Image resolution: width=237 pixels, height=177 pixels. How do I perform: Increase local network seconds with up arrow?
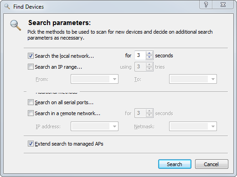149,53
